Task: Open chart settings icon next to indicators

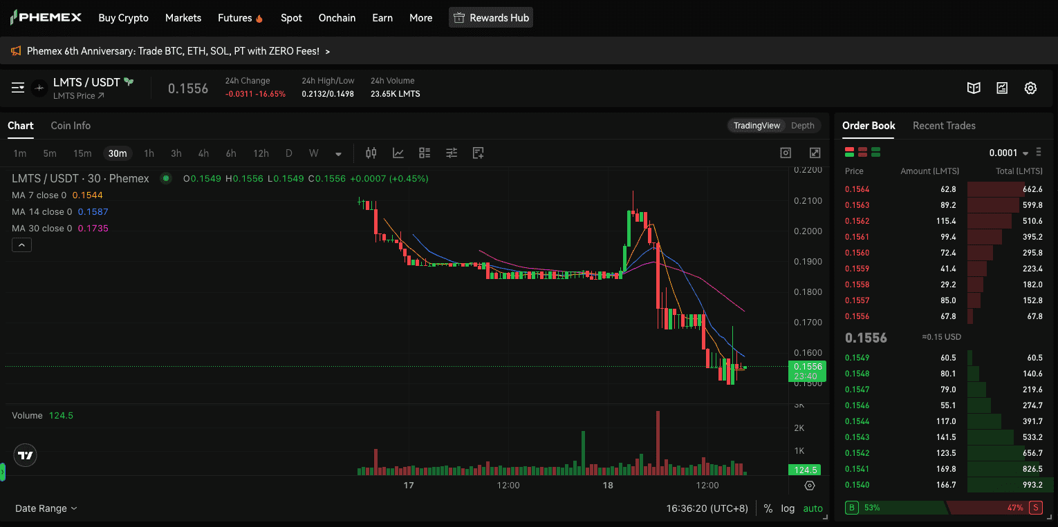Action: coord(452,153)
